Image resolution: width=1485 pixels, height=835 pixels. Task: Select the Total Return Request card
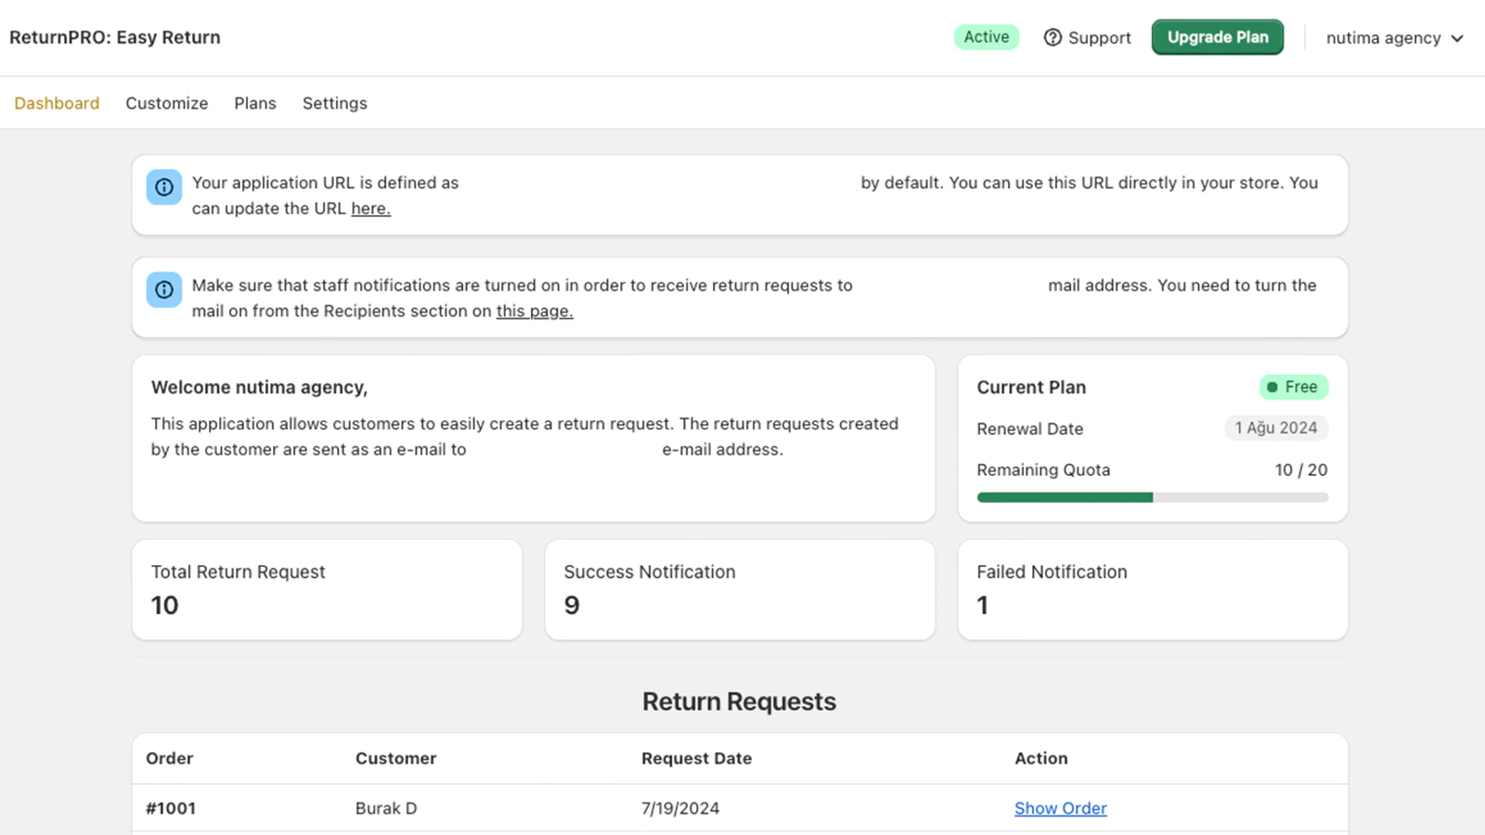[328, 589]
